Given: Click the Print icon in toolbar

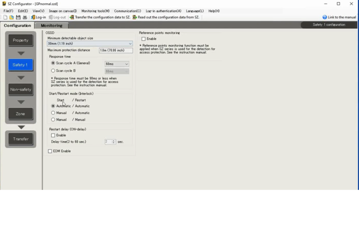Looking at the screenshot, I should click(25, 17).
